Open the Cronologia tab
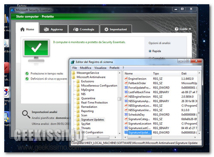The image size is (214, 157). point(84,29)
